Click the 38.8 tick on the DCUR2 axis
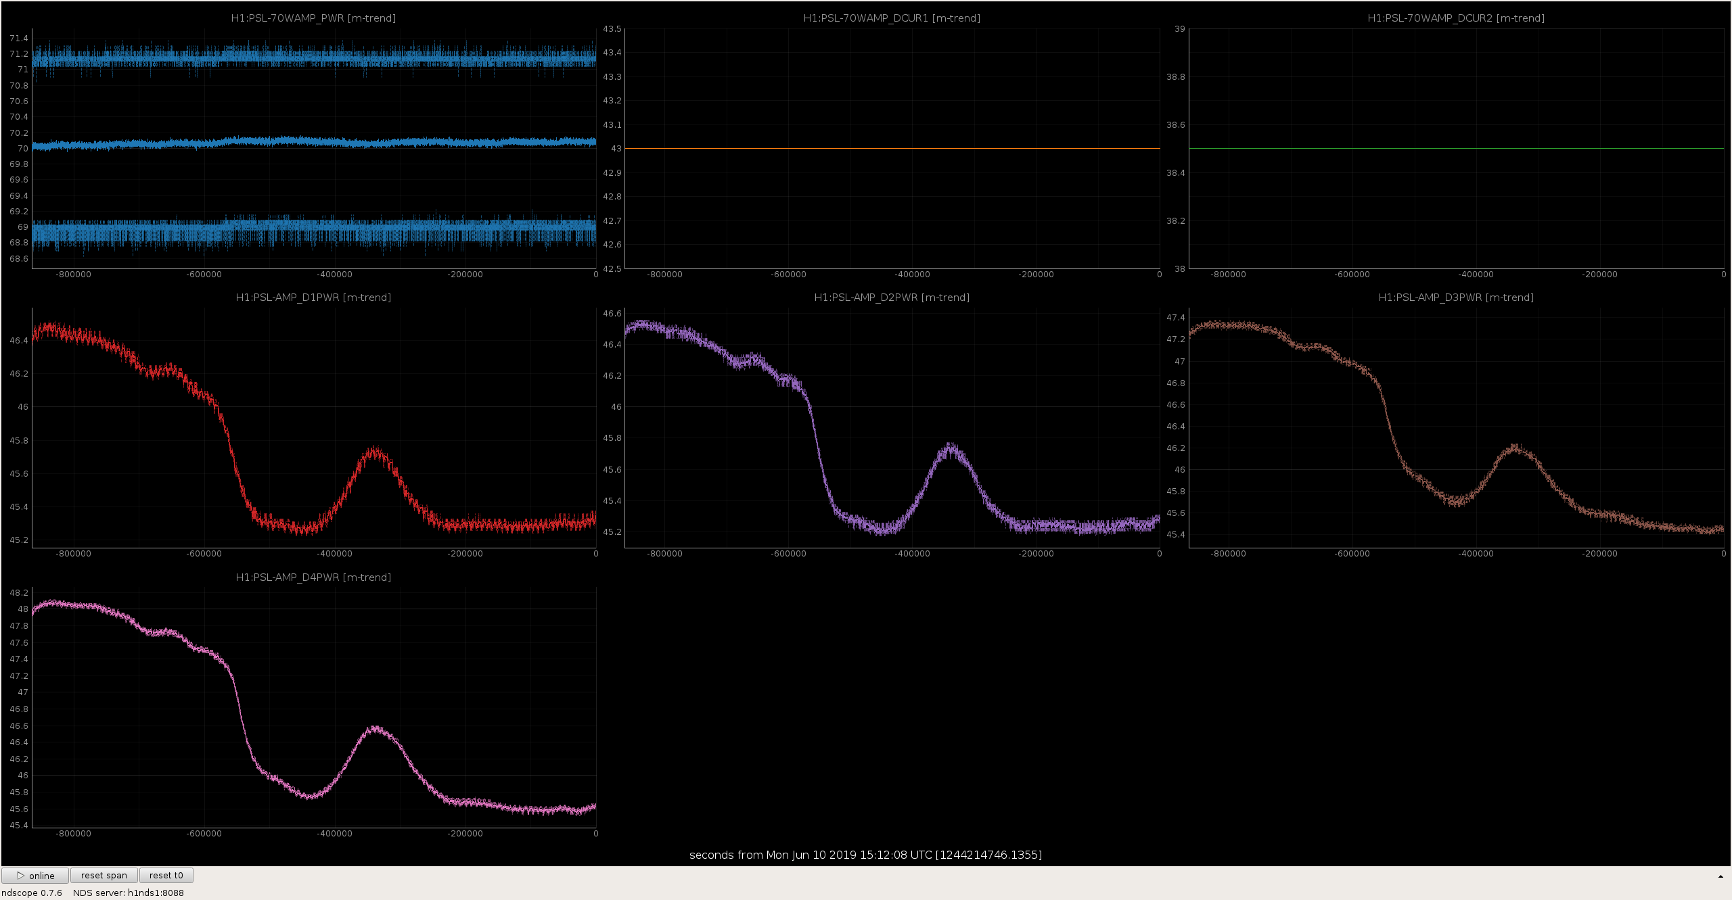The width and height of the screenshot is (1732, 900). point(1176,77)
